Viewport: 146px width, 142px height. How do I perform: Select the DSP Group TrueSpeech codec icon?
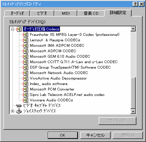click(25, 67)
